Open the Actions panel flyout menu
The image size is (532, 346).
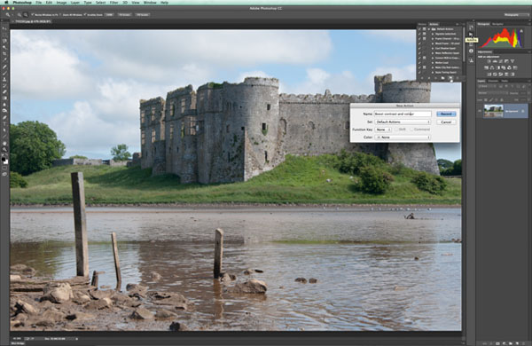pyautogui.click(x=464, y=24)
